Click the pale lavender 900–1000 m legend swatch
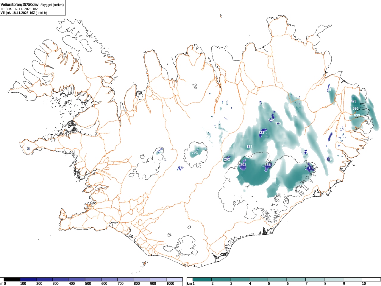The width and height of the screenshot is (381, 286). tap(158, 279)
